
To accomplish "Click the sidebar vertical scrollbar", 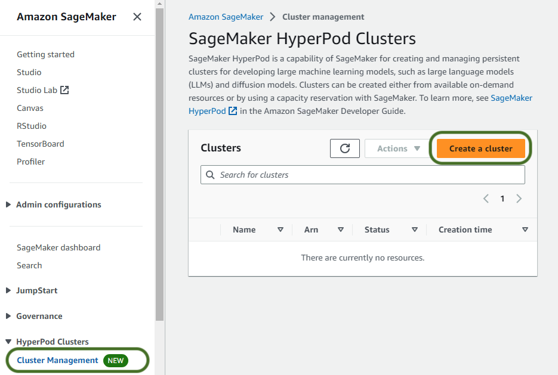I will [159, 163].
